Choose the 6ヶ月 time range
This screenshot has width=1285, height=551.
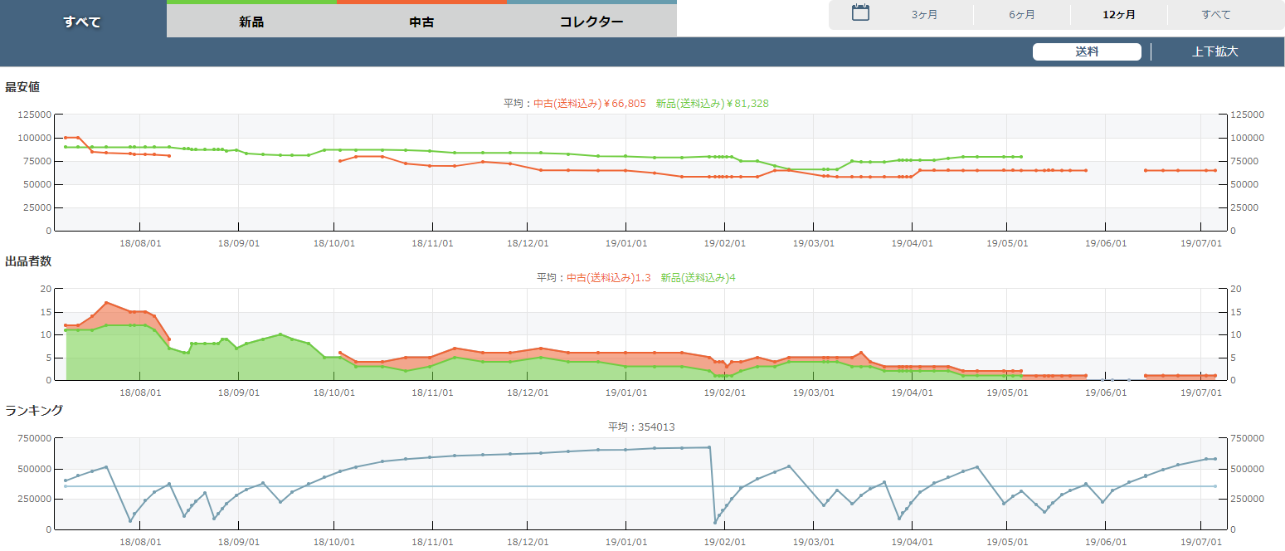1021,15
